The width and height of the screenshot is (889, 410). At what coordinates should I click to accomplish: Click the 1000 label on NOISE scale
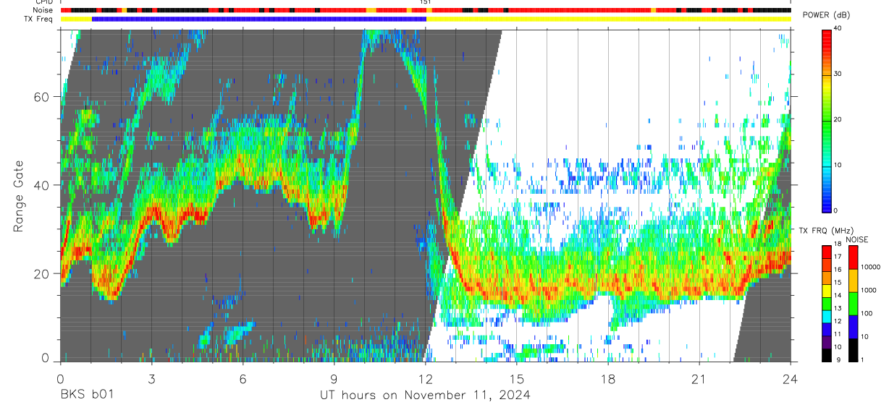(x=869, y=290)
